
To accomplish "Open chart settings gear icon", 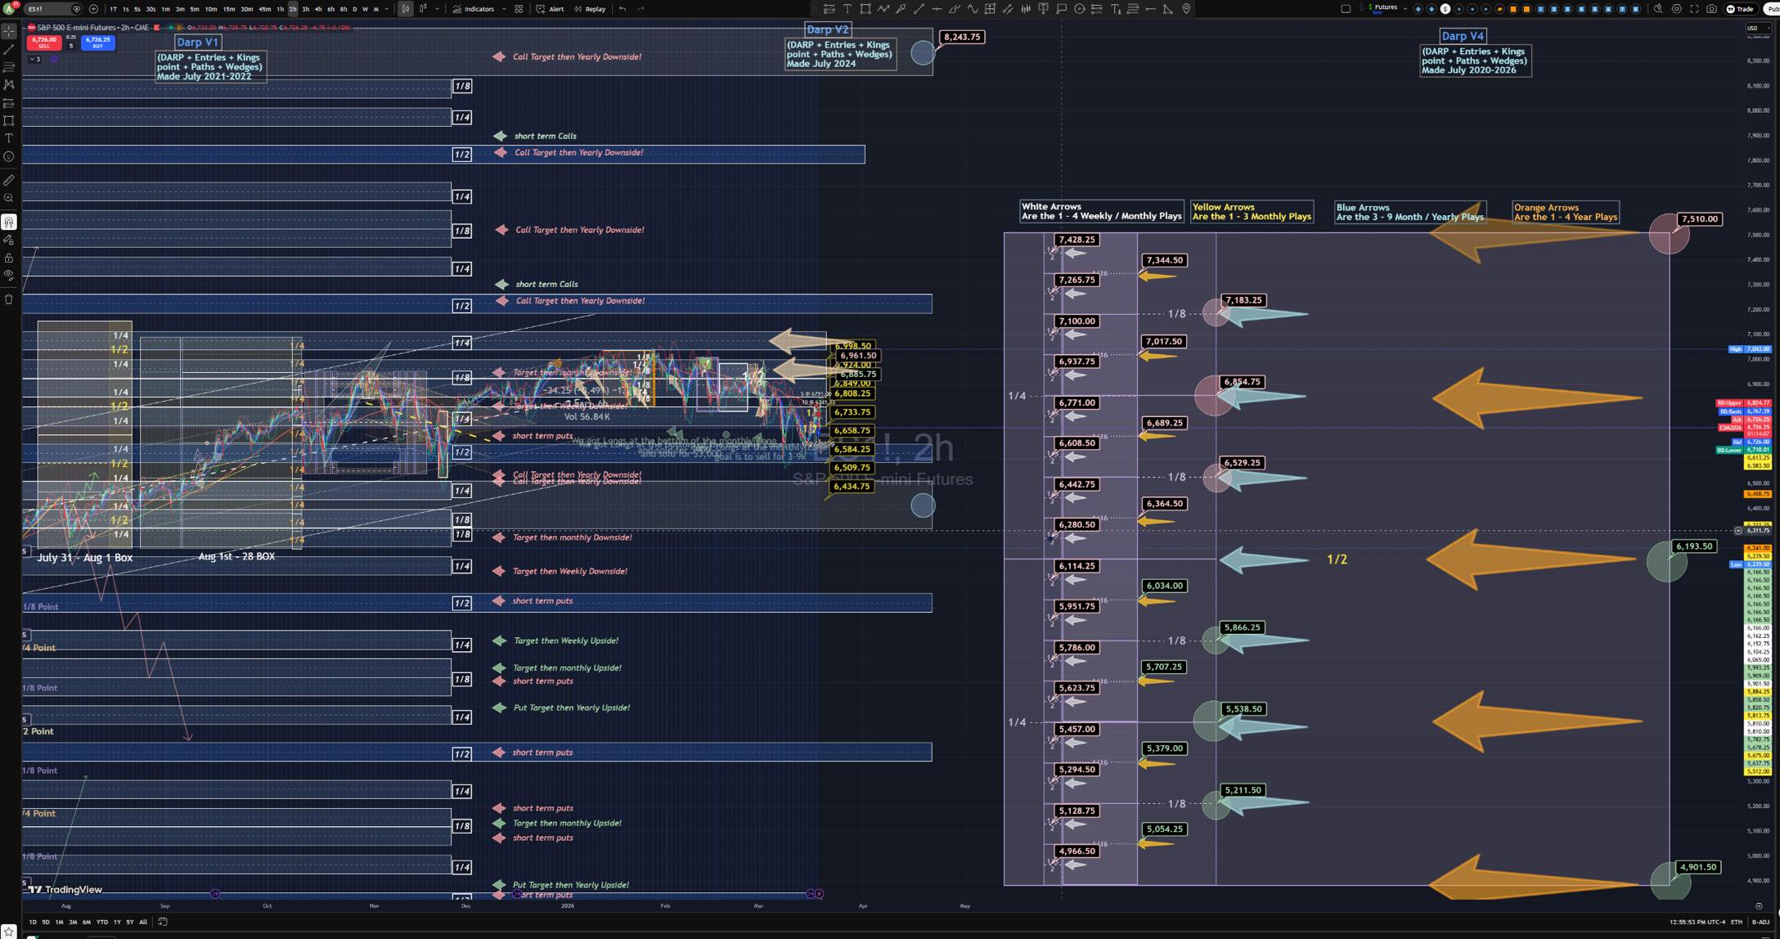I will point(1677,9).
